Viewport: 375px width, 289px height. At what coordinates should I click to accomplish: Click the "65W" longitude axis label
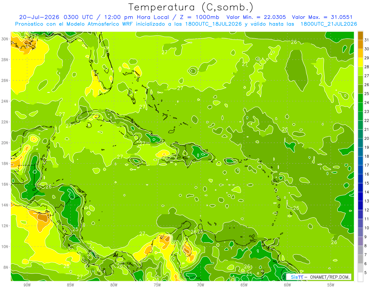(x=244, y=285)
